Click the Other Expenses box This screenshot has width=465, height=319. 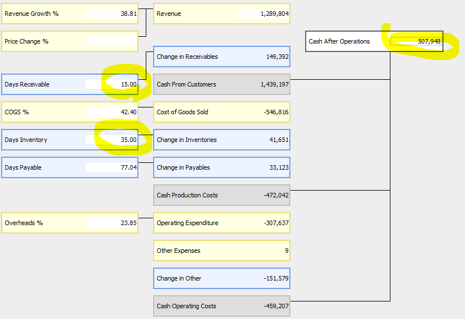pos(221,251)
